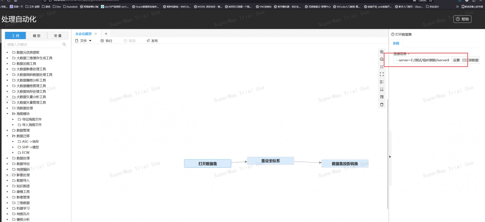Zoom in on the model canvas
The height and width of the screenshot is (222, 485).
point(382,52)
